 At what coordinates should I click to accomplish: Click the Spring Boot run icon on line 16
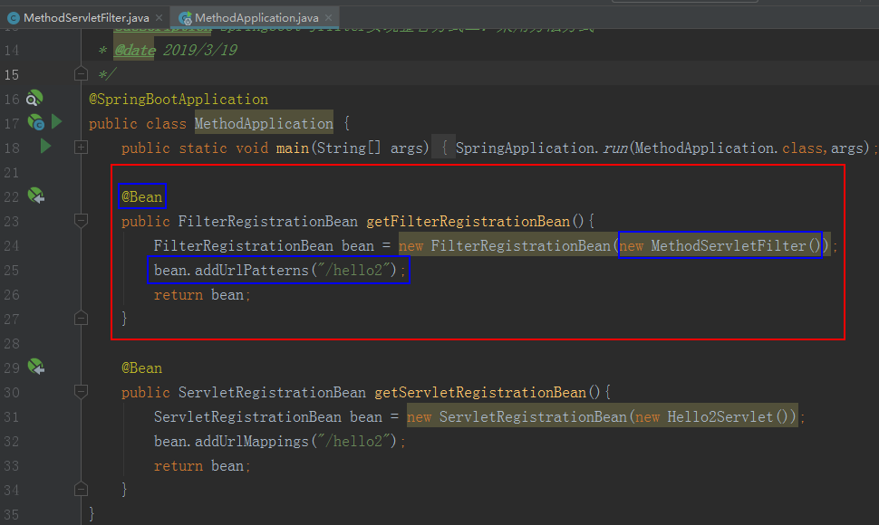tap(34, 97)
